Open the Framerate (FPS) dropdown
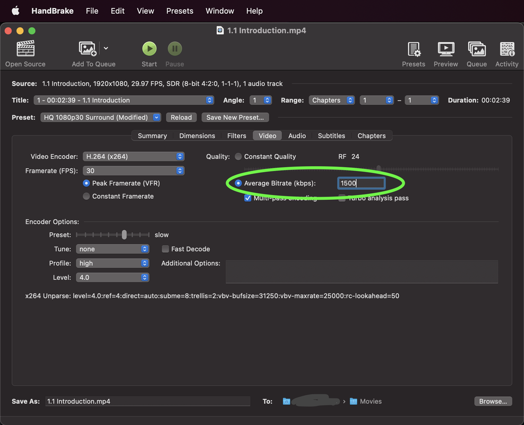This screenshot has height=425, width=524. point(133,171)
